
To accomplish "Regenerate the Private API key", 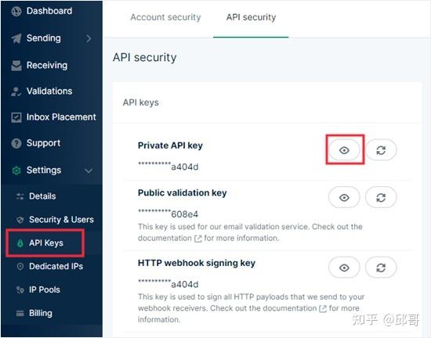I will click(381, 150).
